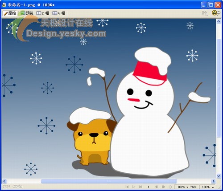Click the horizontal scrollbar thumb
Screen dimensions: 223x191
(x=109, y=181)
